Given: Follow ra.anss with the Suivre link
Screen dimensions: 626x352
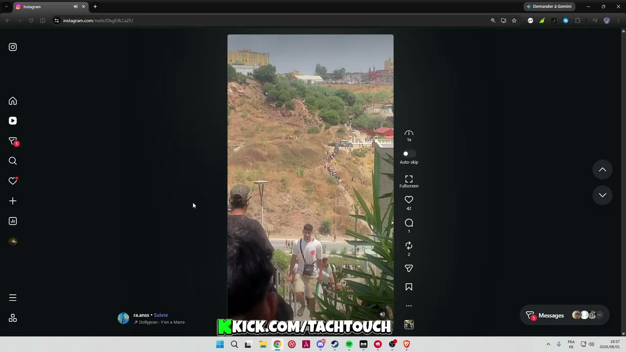Looking at the screenshot, I should tap(161, 315).
